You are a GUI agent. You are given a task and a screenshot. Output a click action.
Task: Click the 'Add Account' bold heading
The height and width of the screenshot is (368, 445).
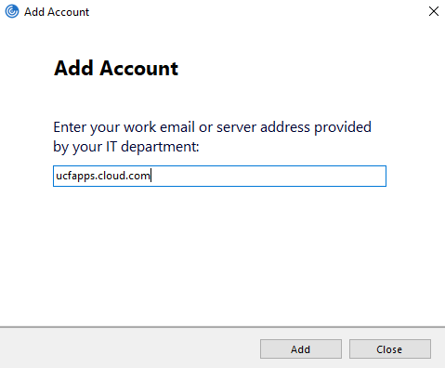tap(116, 68)
